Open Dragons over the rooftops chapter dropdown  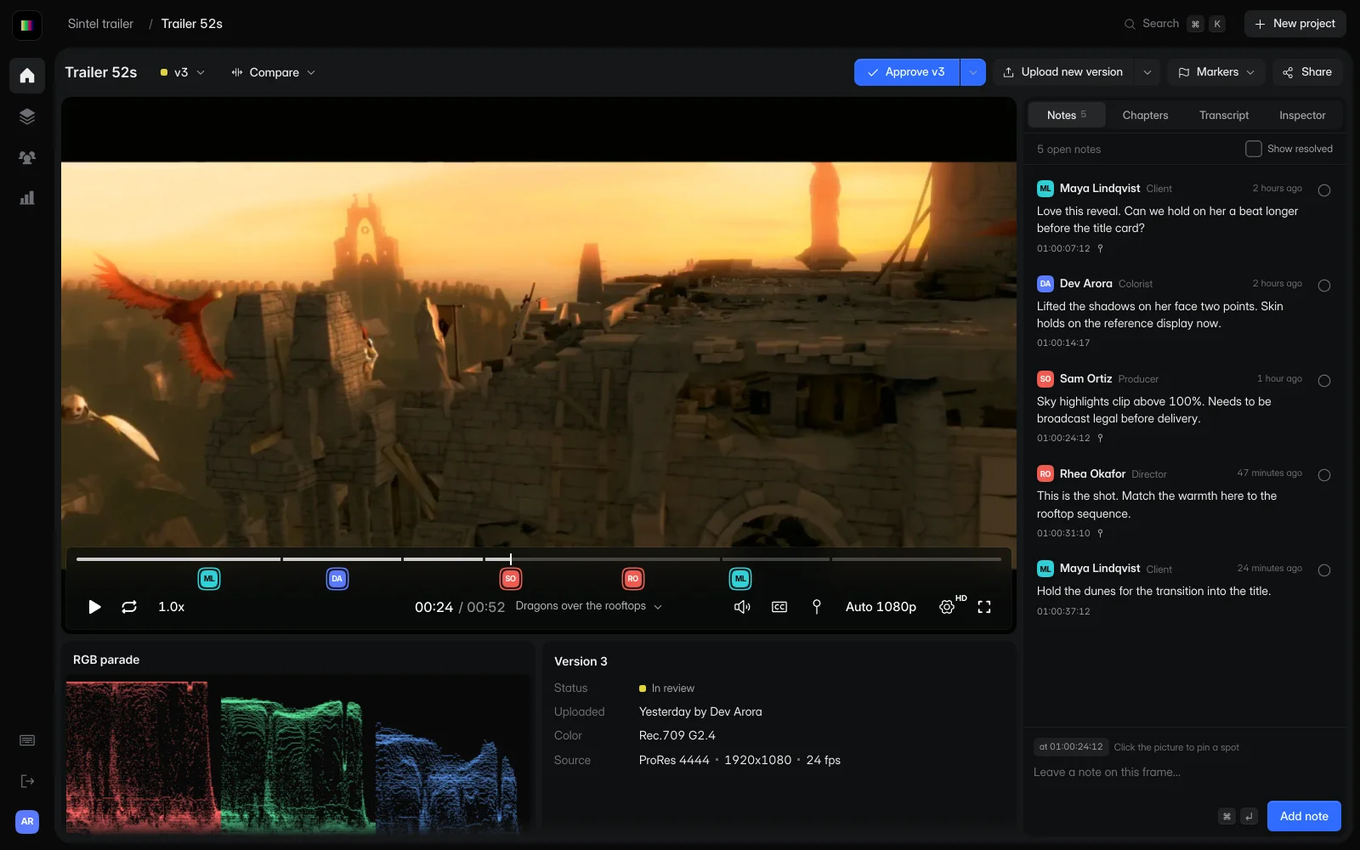click(x=589, y=606)
